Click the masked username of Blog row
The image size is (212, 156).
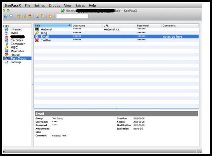(77, 32)
